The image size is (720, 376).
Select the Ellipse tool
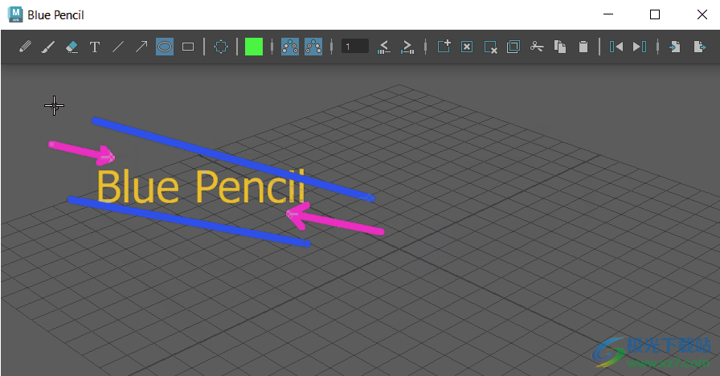point(165,47)
